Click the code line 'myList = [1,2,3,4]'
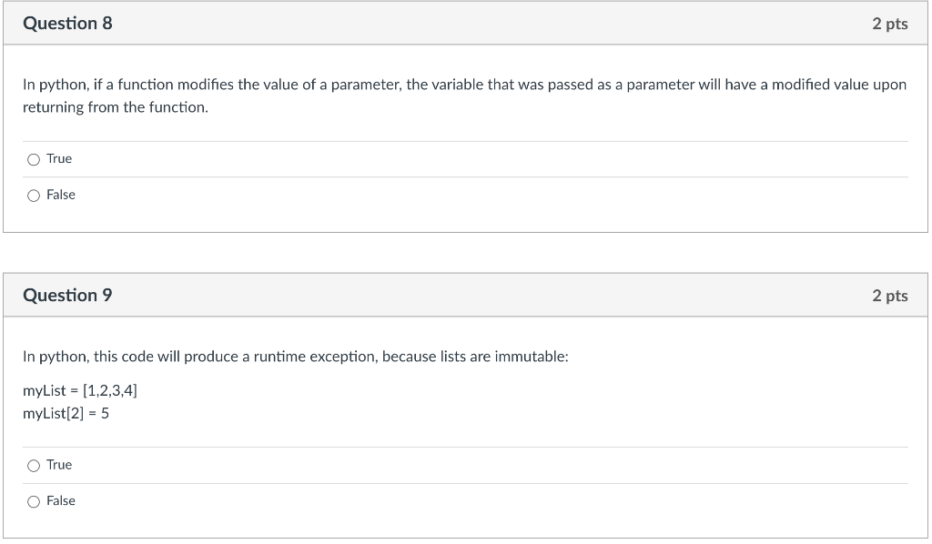Screen dimensions: 932x544 80,391
